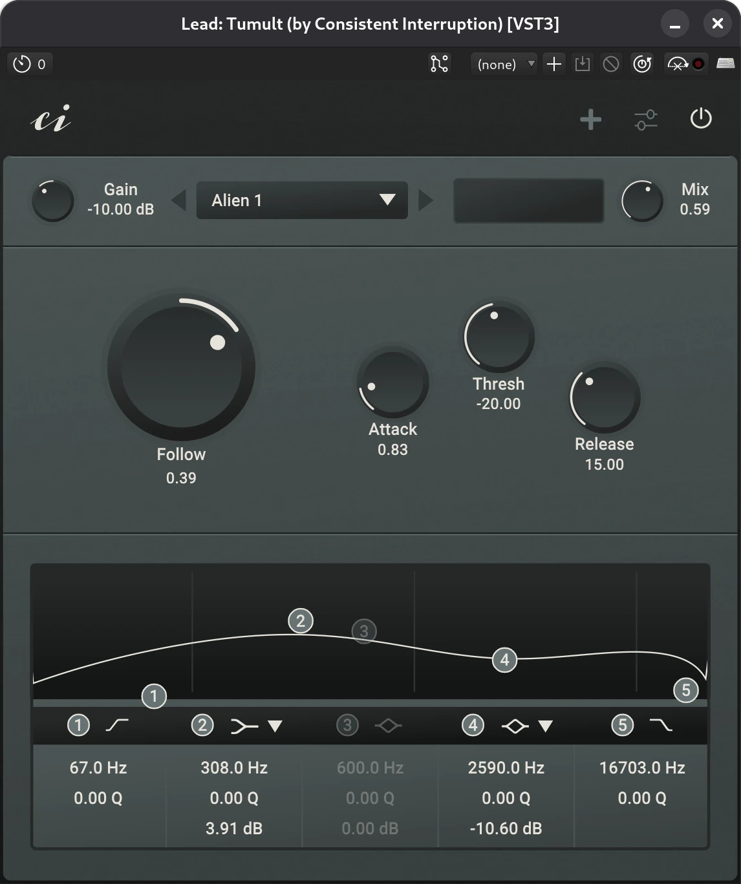Select the next noise sample arrow
The height and width of the screenshot is (884, 741).
coord(425,200)
